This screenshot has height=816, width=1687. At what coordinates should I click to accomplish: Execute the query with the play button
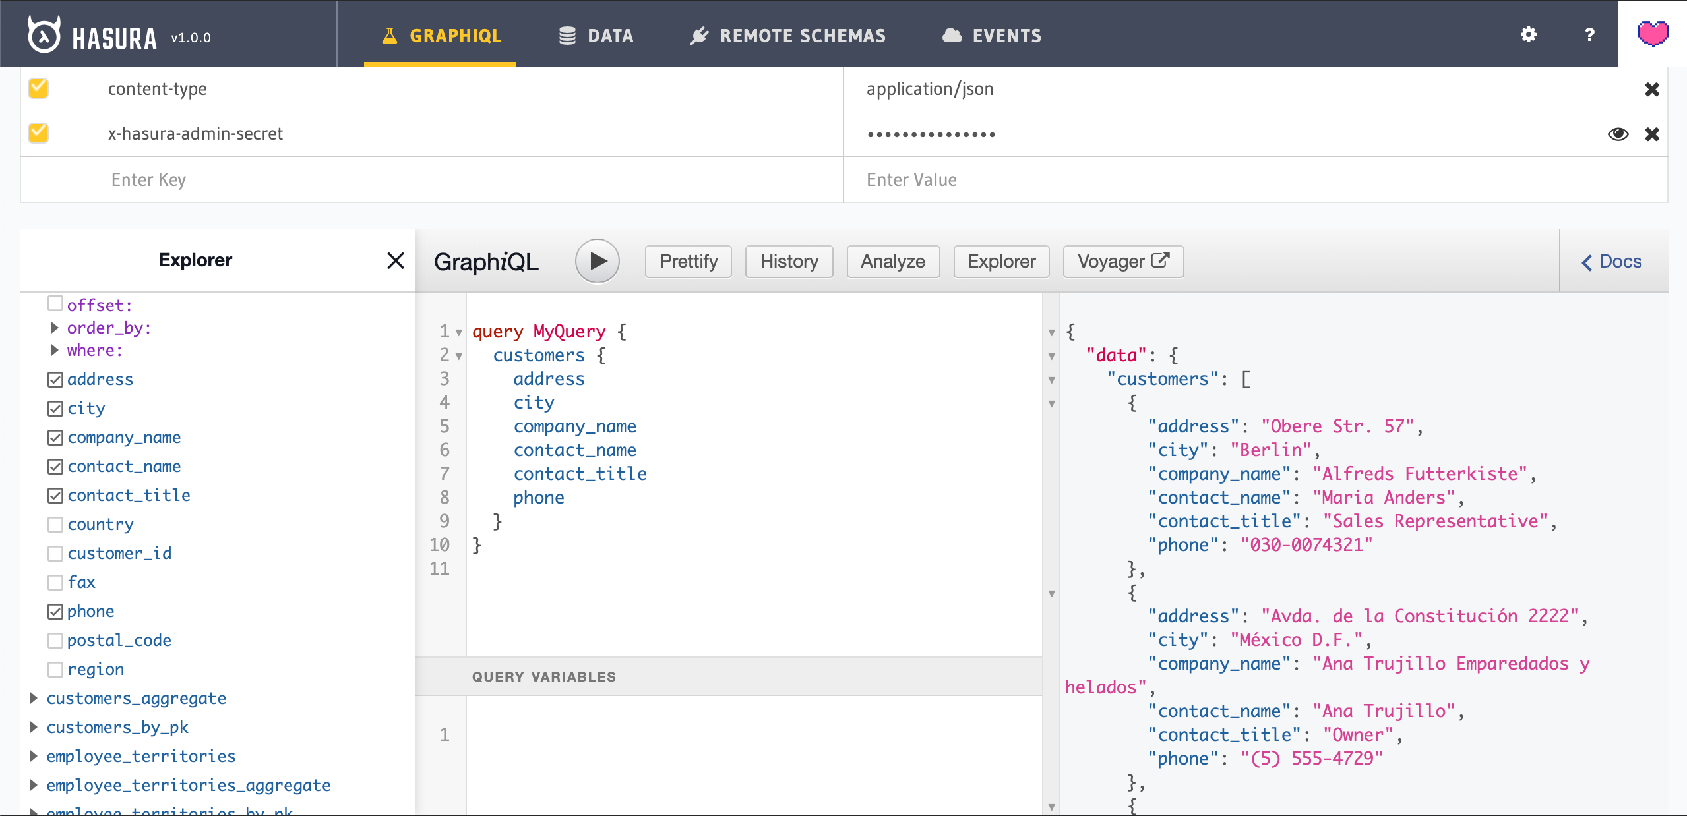[x=596, y=261]
